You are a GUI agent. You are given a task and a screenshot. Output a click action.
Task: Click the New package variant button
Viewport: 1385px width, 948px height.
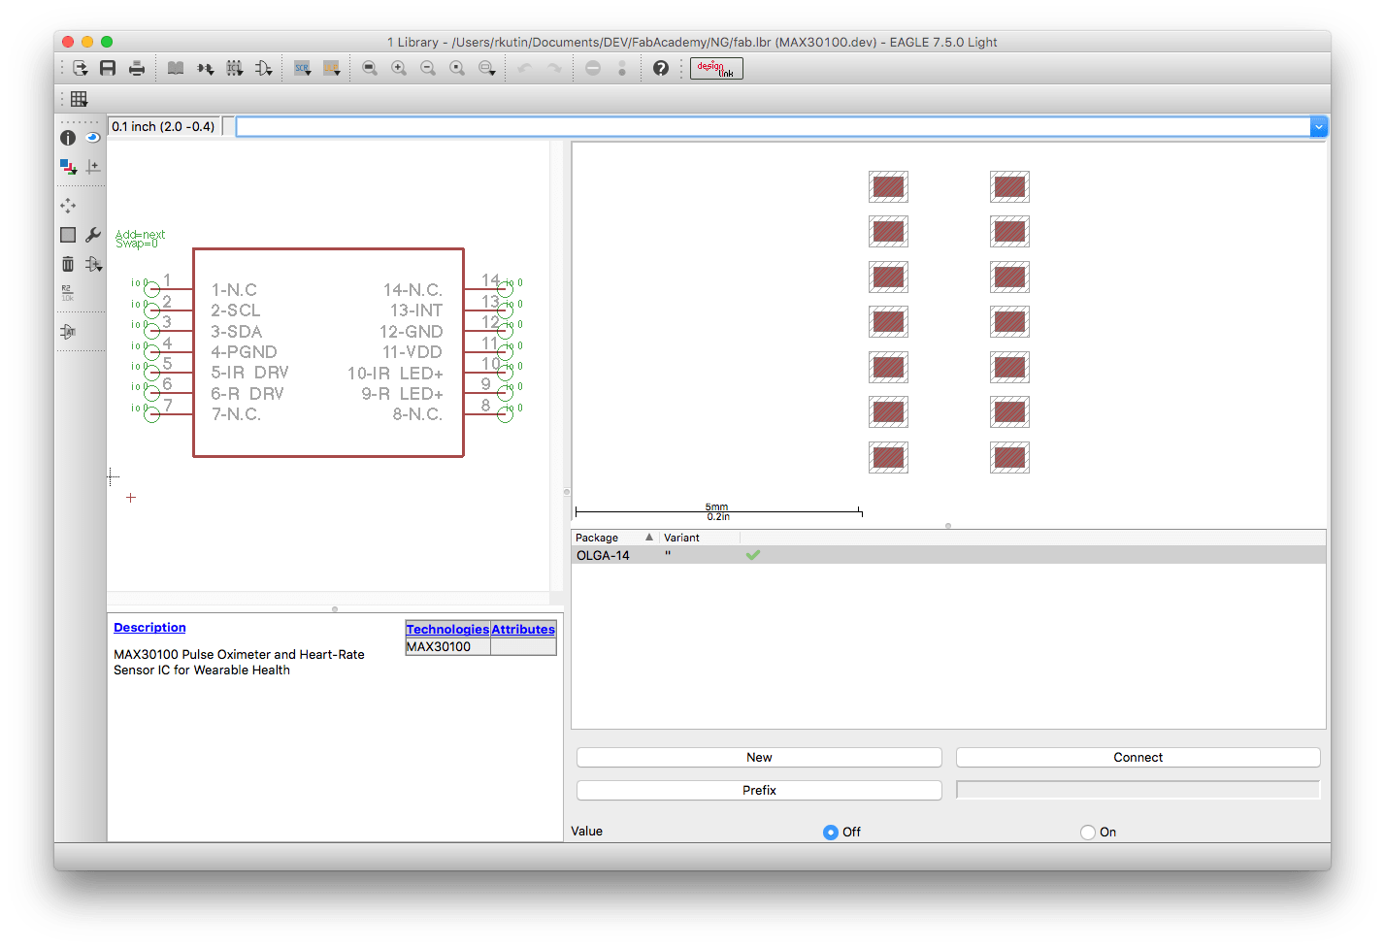pos(759,758)
